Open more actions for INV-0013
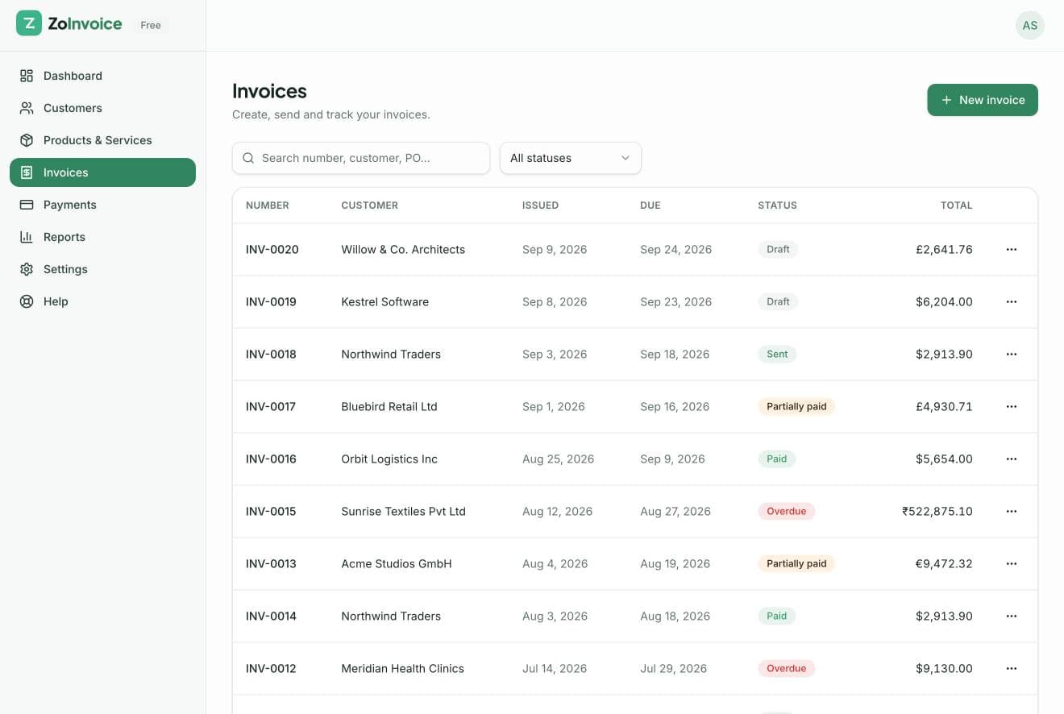The width and height of the screenshot is (1064, 714). (1012, 564)
